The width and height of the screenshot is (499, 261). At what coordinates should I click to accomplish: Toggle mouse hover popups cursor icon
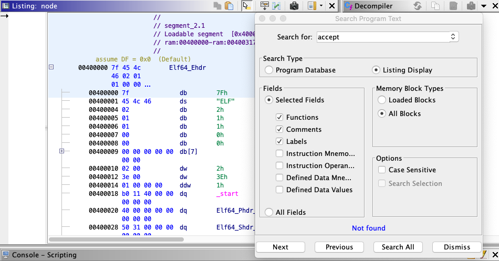click(246, 6)
